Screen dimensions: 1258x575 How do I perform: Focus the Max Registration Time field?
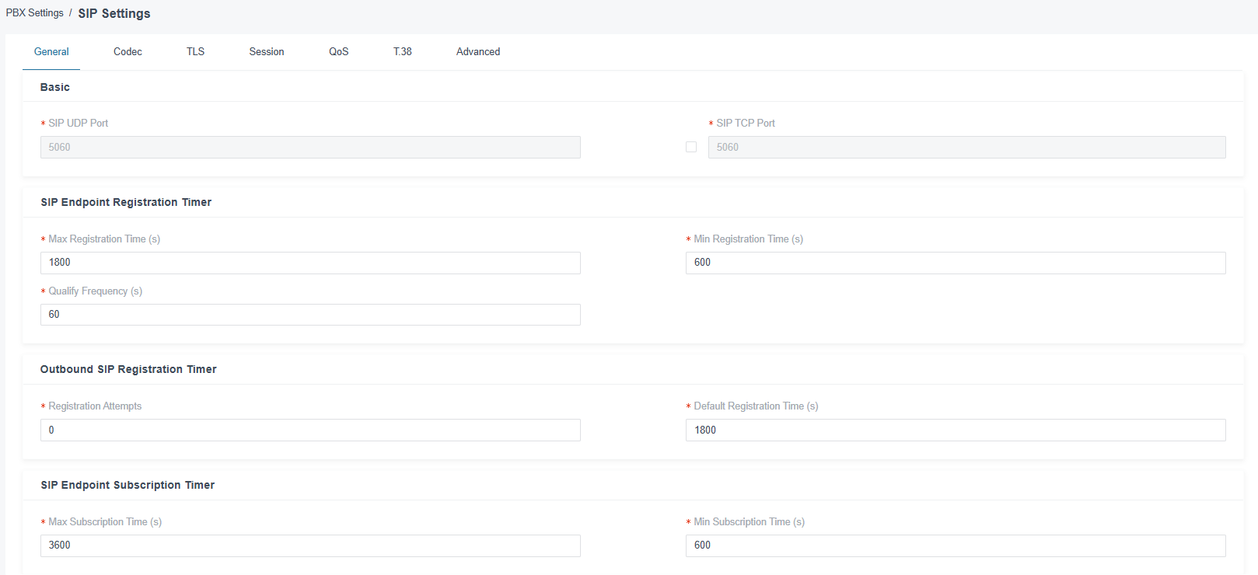310,263
